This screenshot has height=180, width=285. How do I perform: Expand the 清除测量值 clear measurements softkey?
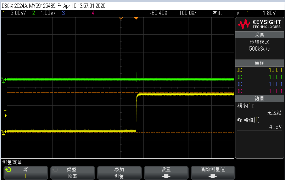(213, 173)
